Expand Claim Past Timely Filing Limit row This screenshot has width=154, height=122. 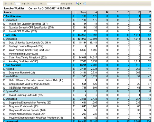coord(4,58)
